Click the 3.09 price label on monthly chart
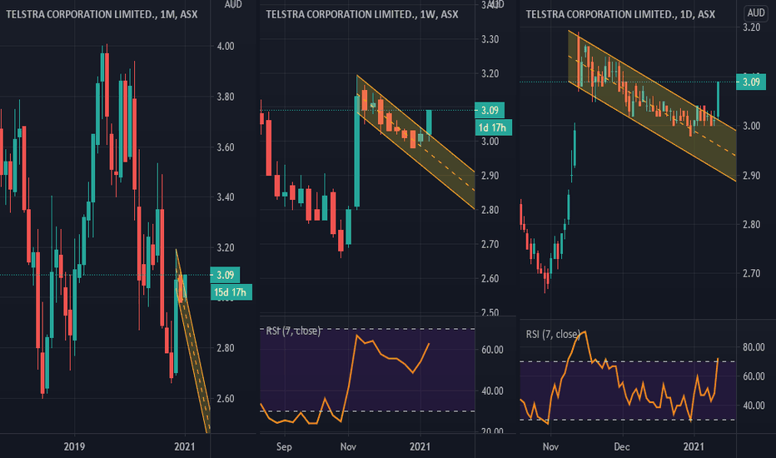This screenshot has height=458, width=776. [x=225, y=275]
